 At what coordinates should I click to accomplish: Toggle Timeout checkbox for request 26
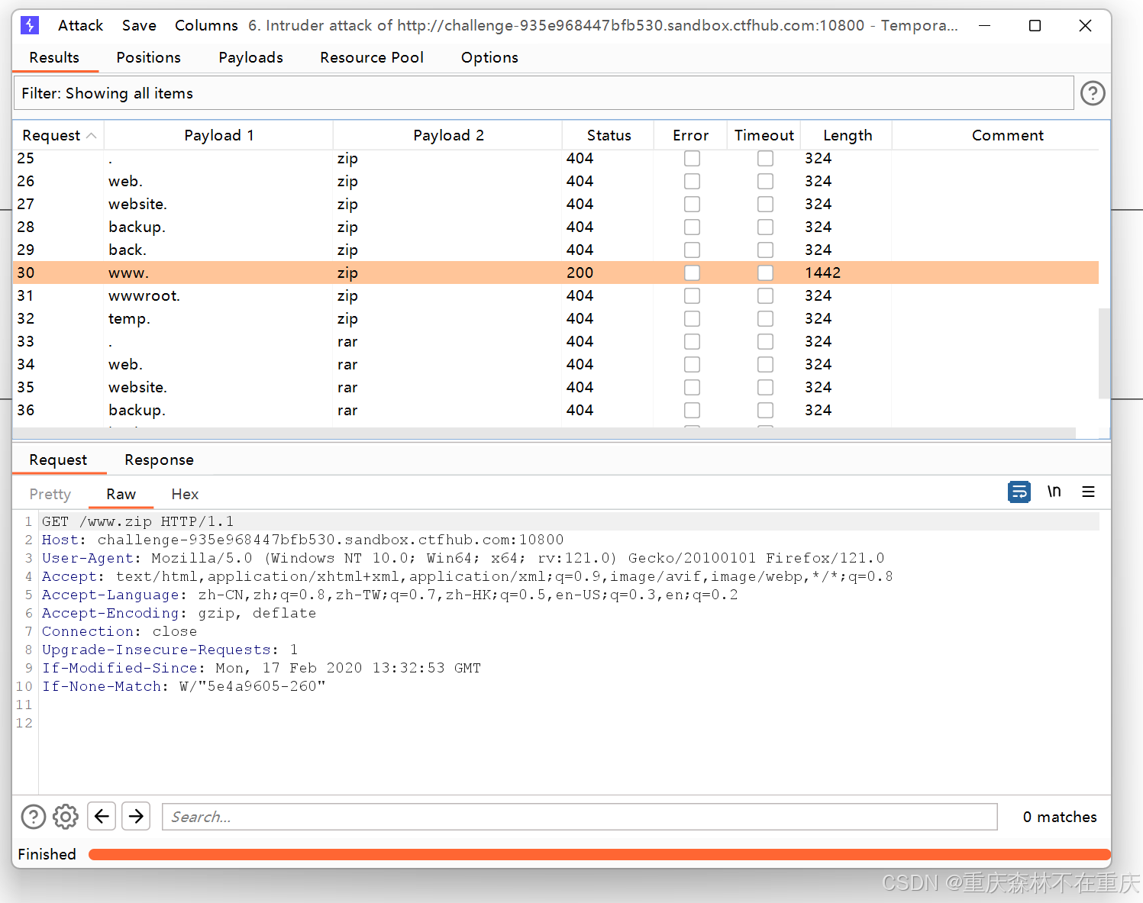coord(765,181)
